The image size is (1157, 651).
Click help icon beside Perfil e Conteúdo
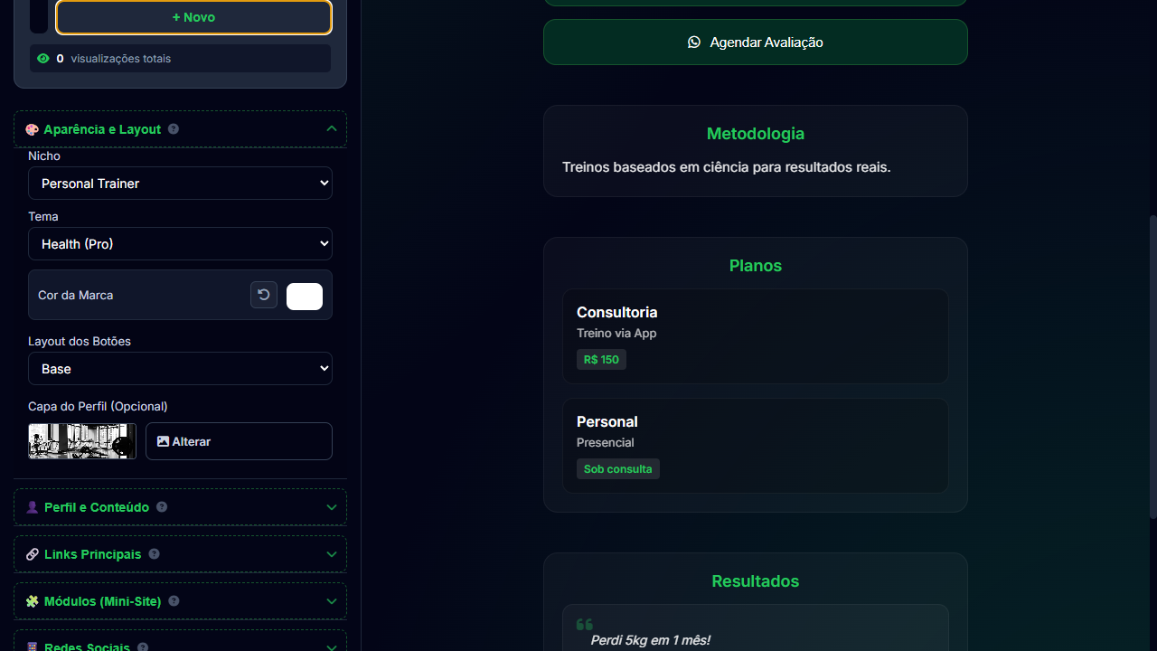tap(162, 507)
